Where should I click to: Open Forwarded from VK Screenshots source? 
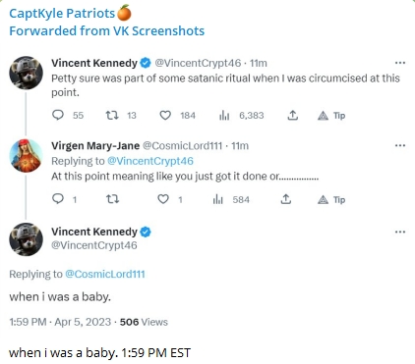[x=107, y=30]
